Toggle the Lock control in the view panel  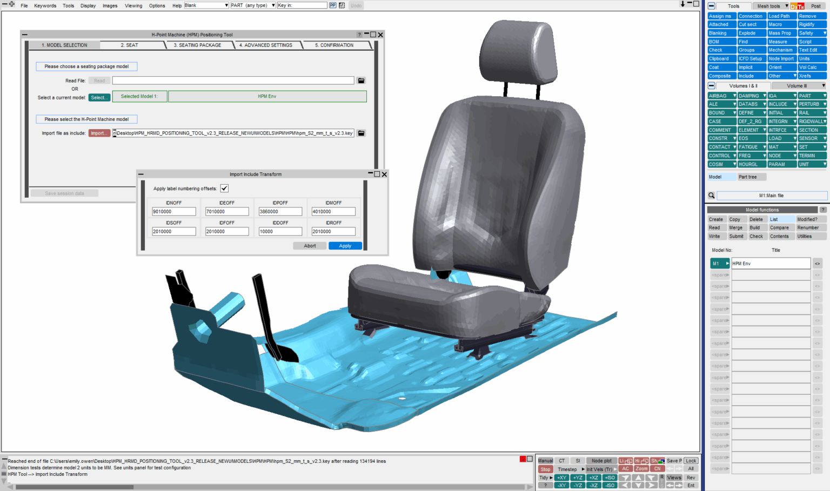pos(691,460)
